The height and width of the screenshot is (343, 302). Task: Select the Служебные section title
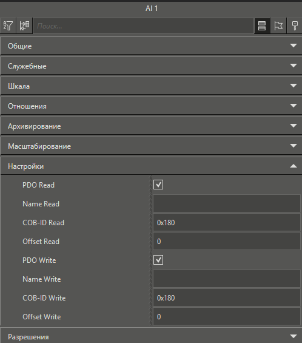[27, 66]
